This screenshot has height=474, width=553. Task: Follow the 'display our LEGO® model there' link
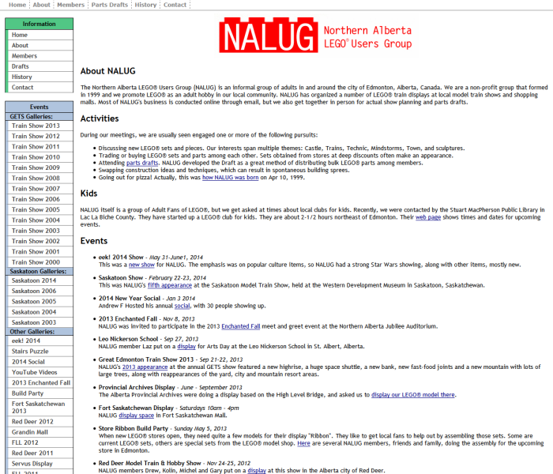(413, 395)
